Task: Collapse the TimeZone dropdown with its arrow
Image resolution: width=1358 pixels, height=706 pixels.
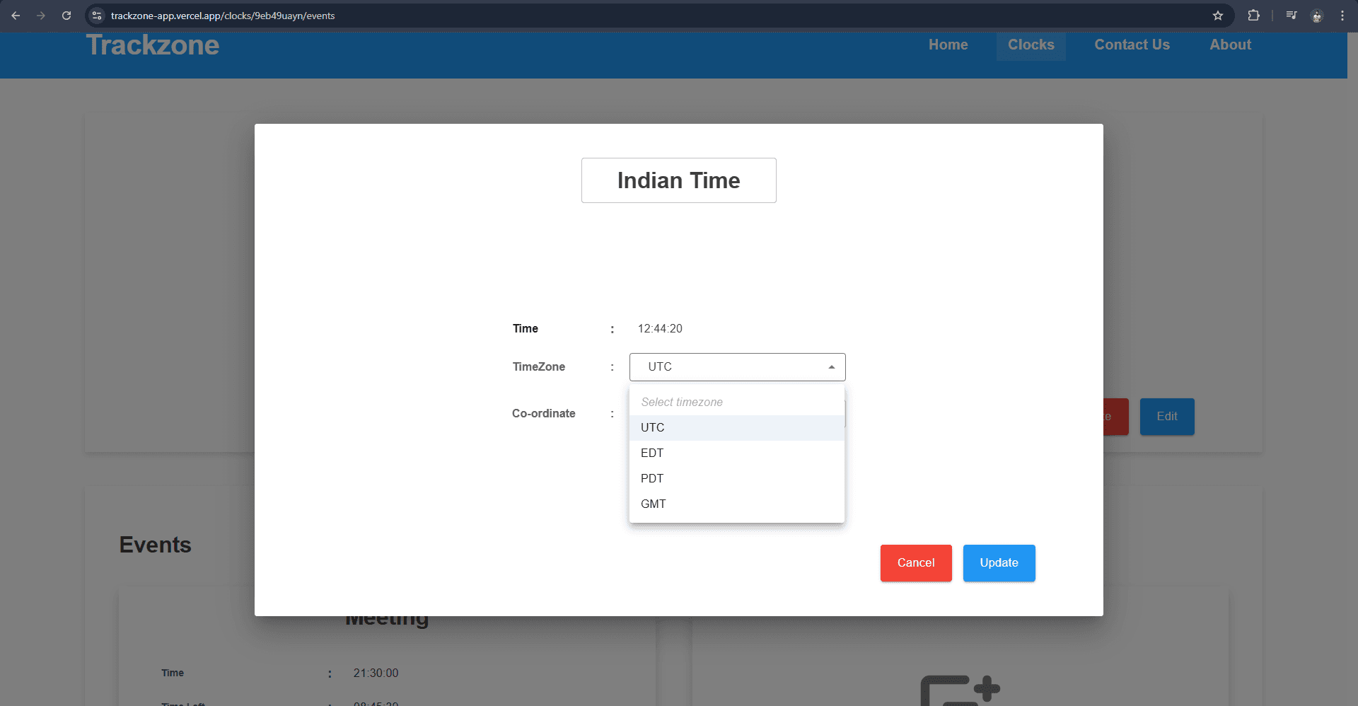Action: [831, 366]
